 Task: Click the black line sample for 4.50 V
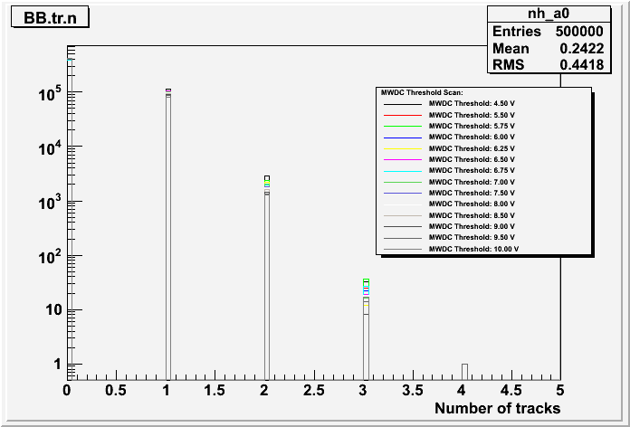point(403,104)
